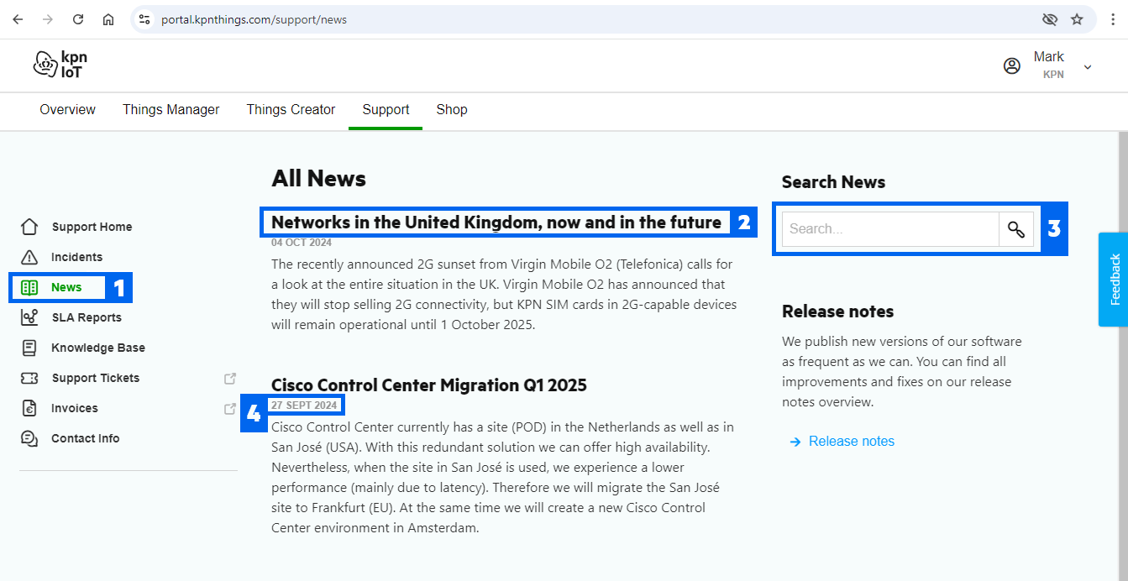This screenshot has height=581, width=1128.
Task: Click the Invoices euro document icon
Action: tap(29, 408)
